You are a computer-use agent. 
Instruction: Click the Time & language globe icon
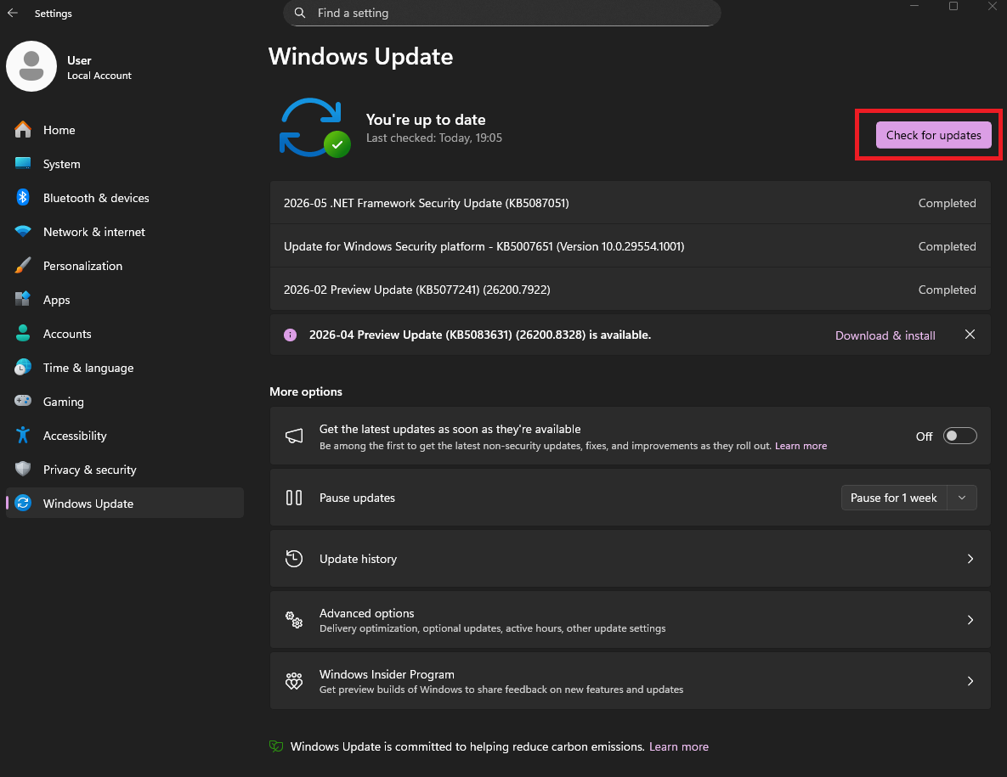pyautogui.click(x=23, y=367)
